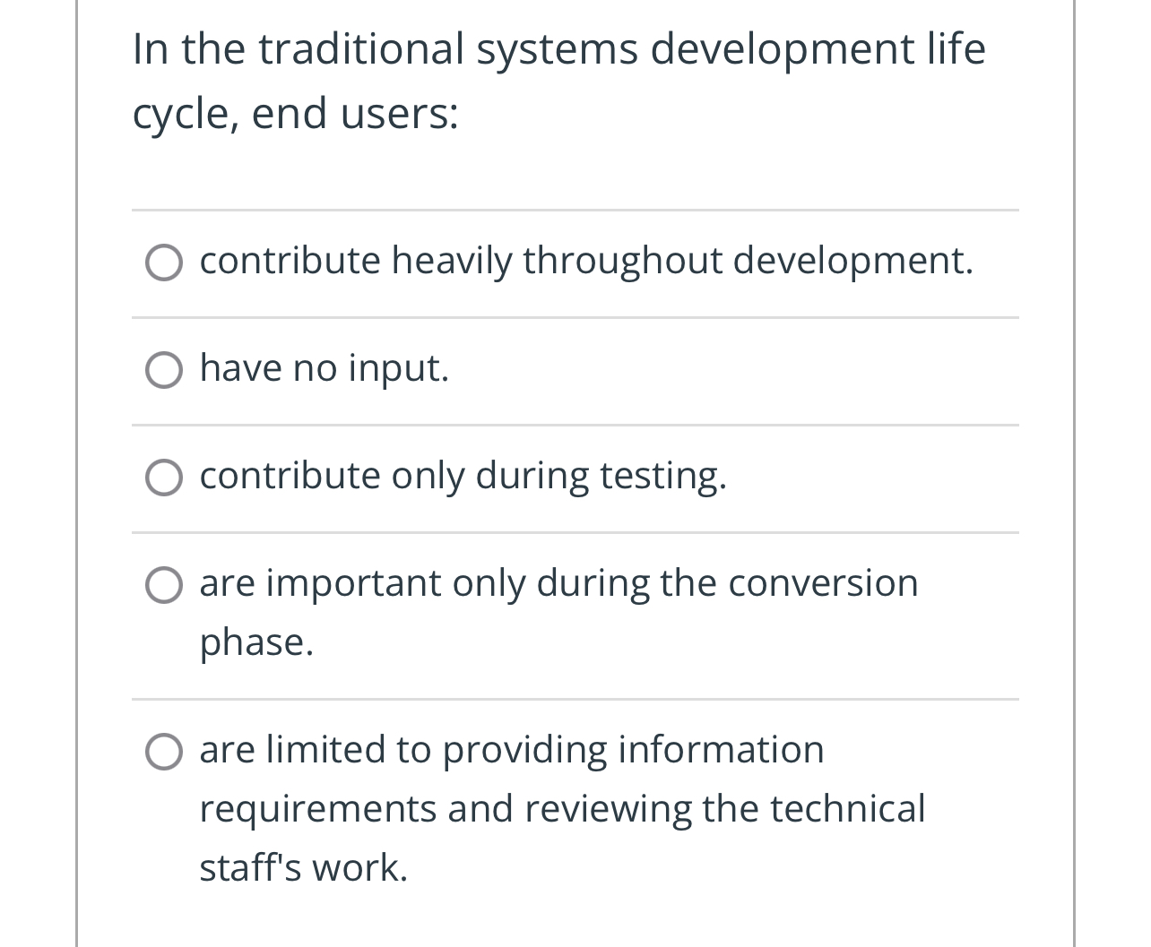Click the "contribute only during testing" label
Viewport: 1151px width, 947px height.
463,476
